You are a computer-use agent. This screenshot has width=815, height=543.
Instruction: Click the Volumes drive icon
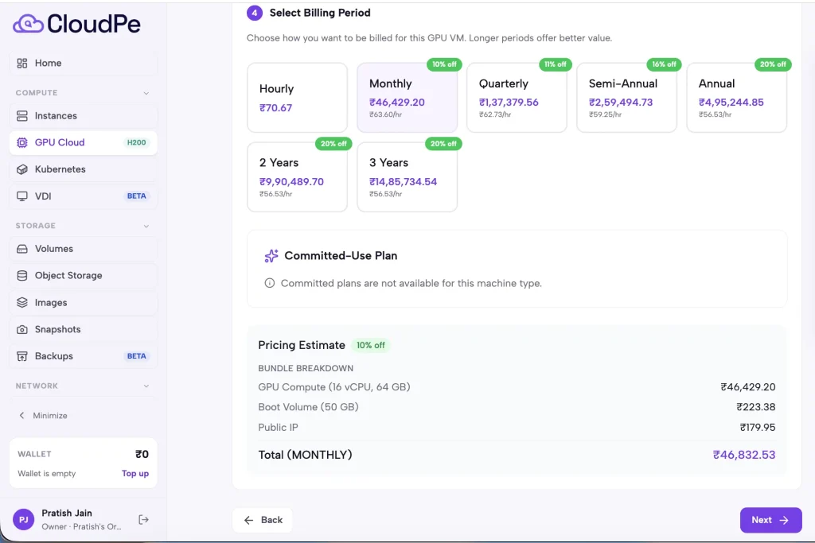pyautogui.click(x=21, y=249)
